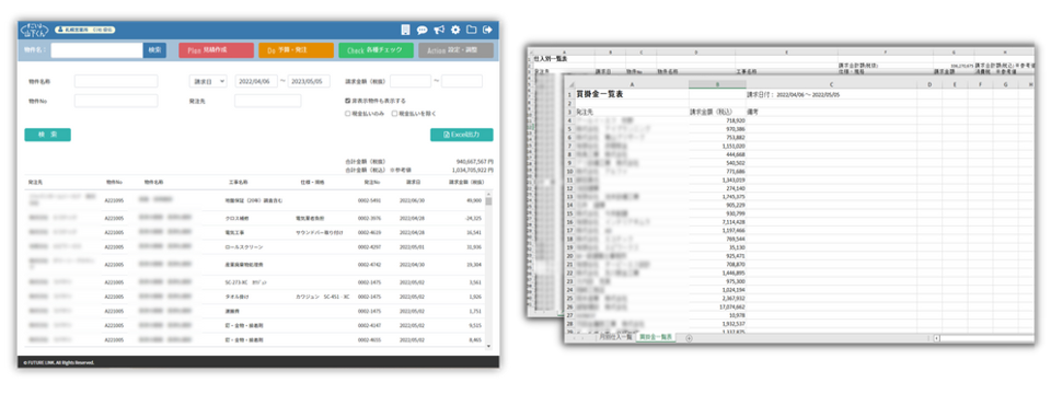Image resolution: width=1051 pixels, height=394 pixels.
Task: Click the 物件No column header
Action: coord(114,182)
